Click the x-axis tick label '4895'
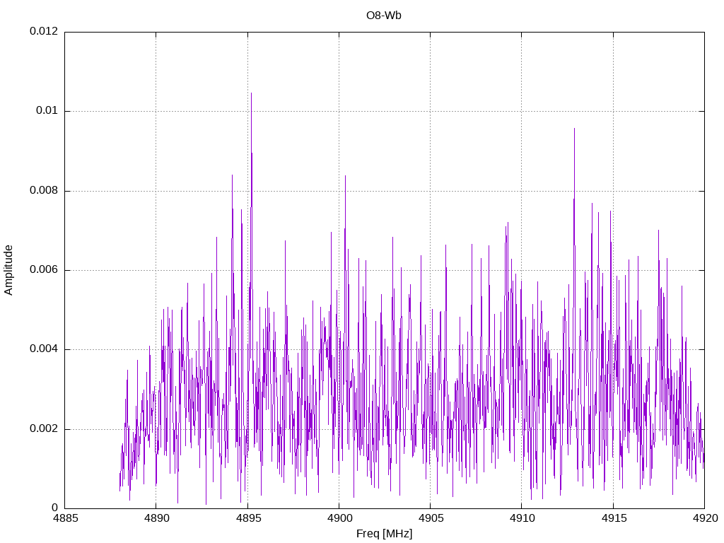Image resolution: width=724 pixels, height=543 pixels. (x=248, y=518)
